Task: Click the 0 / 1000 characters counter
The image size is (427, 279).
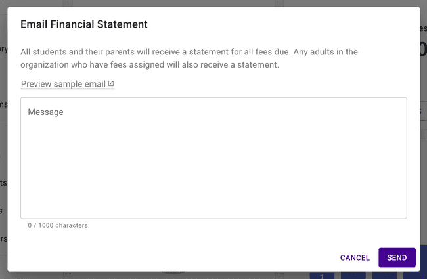Action: click(x=58, y=225)
